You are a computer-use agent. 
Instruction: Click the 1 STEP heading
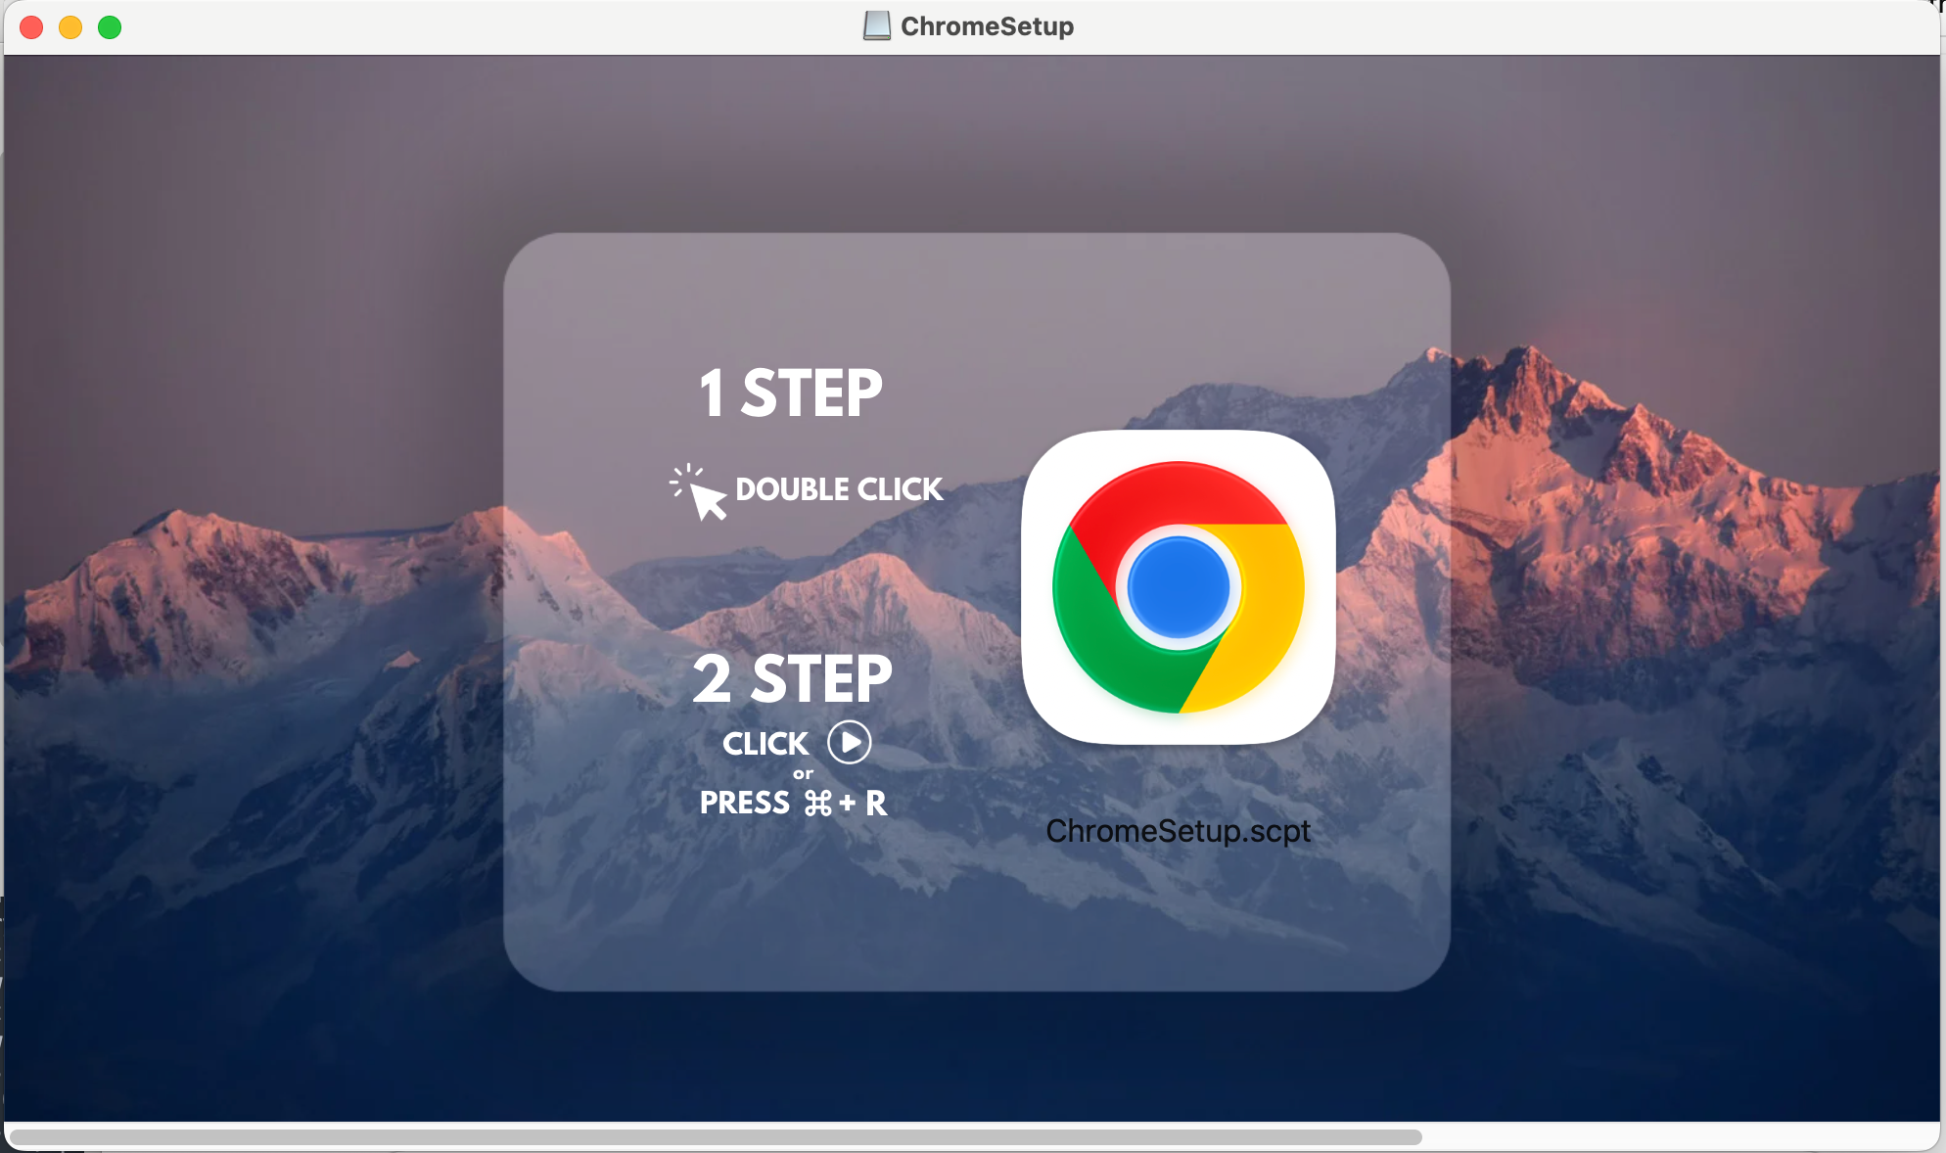[790, 393]
